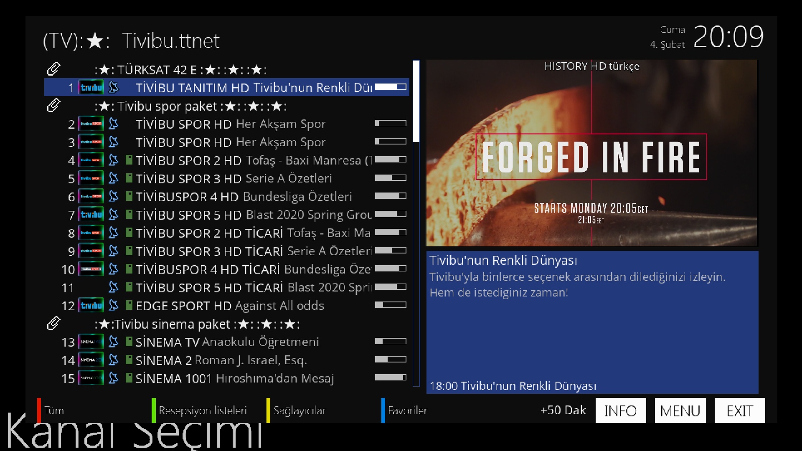The height and width of the screenshot is (451, 802).
Task: Select TİVİBU SPOR 3 HD Serie A Özetleri row 5
Action: [227, 178]
